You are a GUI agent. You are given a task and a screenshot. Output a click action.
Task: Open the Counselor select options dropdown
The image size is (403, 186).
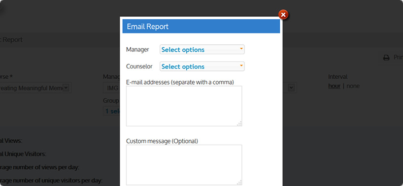pyautogui.click(x=202, y=66)
